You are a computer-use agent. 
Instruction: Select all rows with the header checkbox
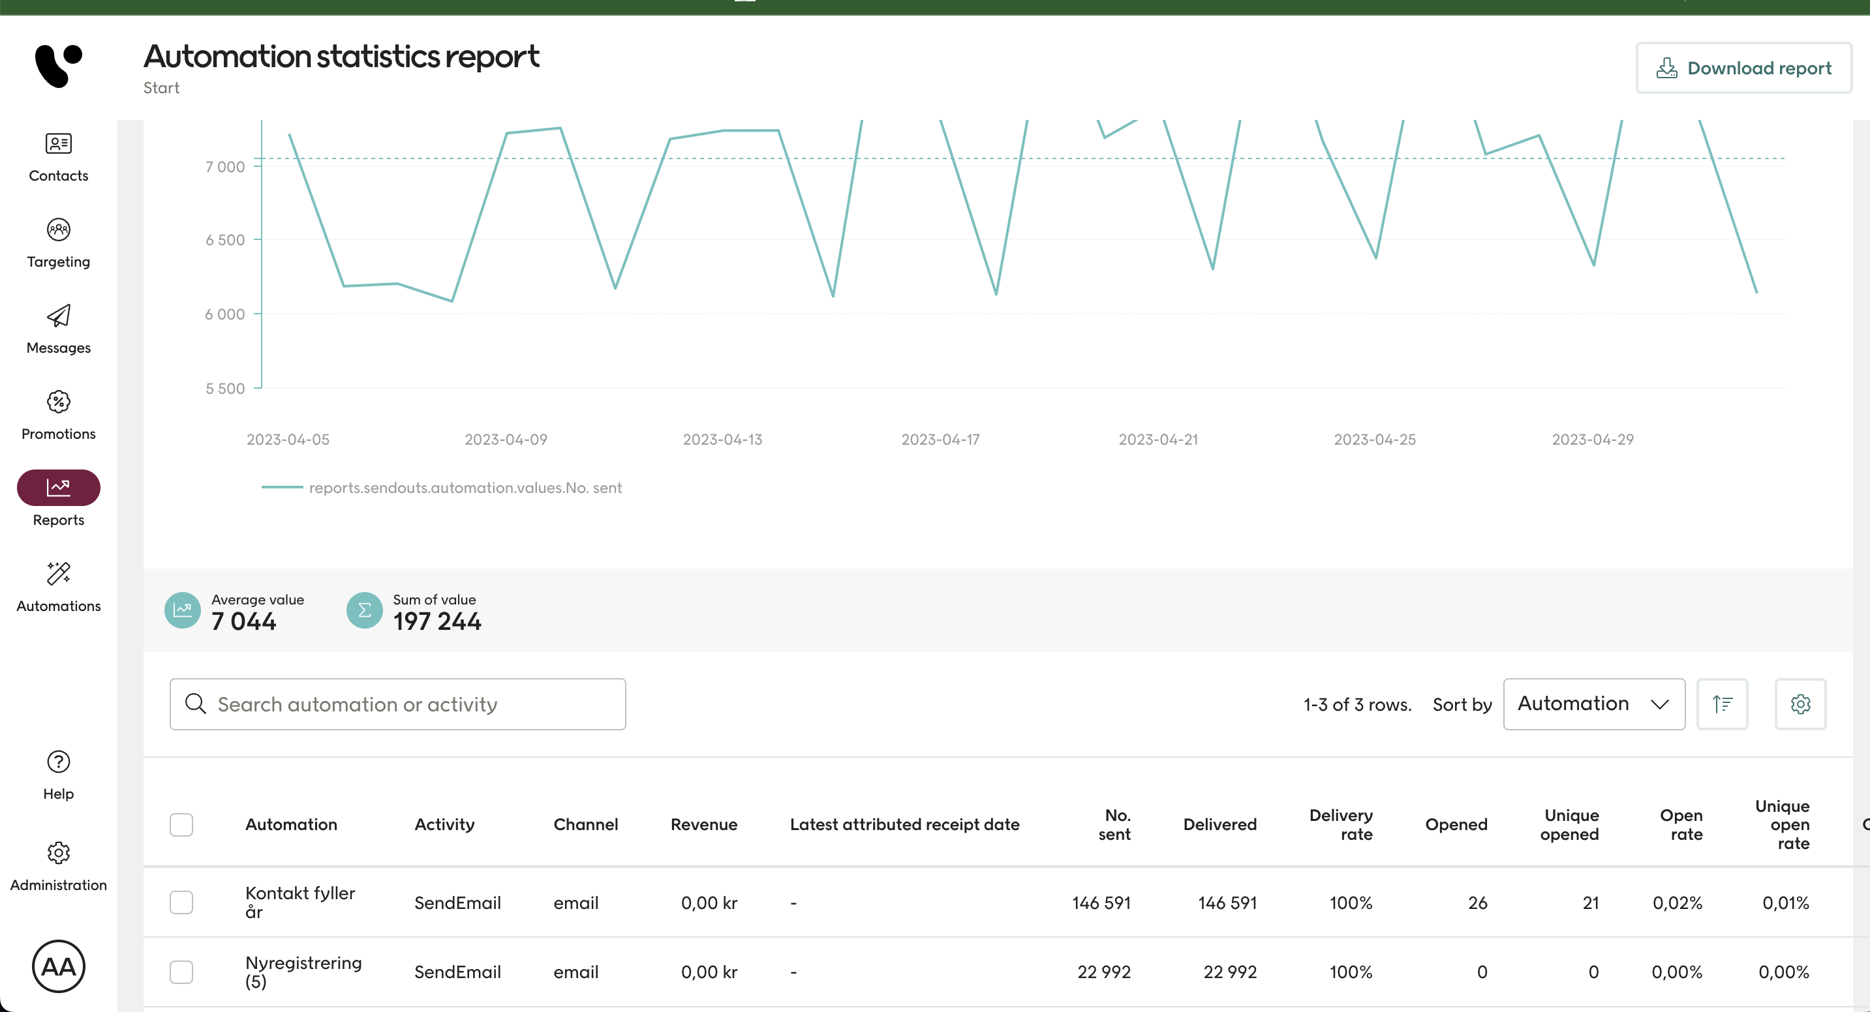[181, 825]
